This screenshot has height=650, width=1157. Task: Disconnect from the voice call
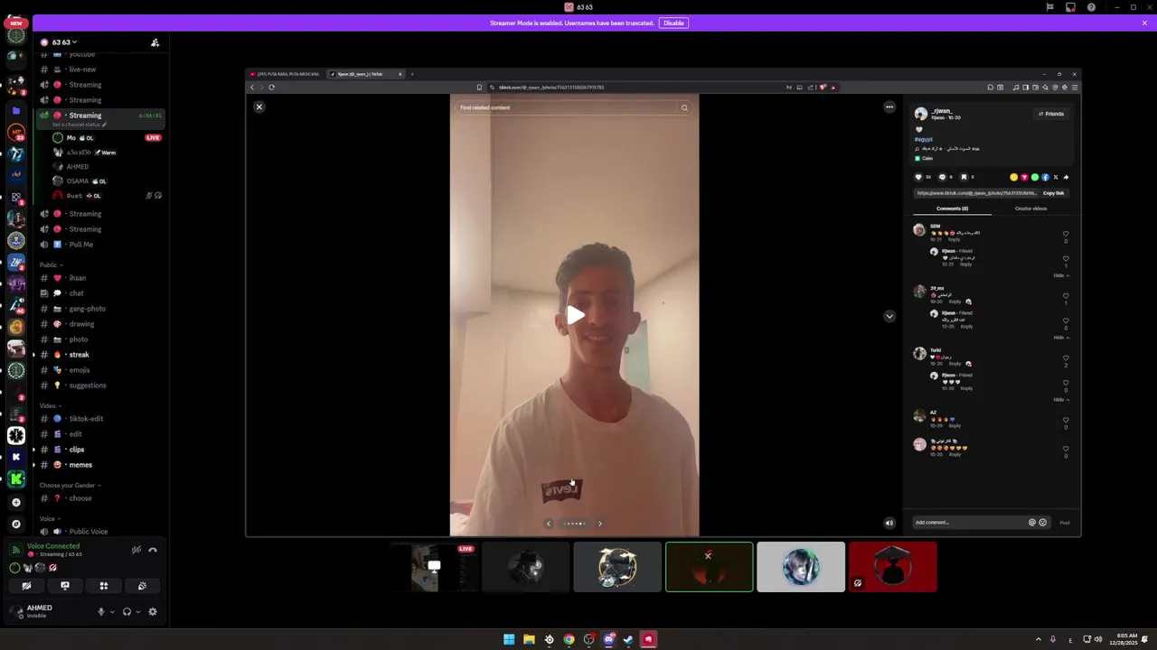click(153, 550)
